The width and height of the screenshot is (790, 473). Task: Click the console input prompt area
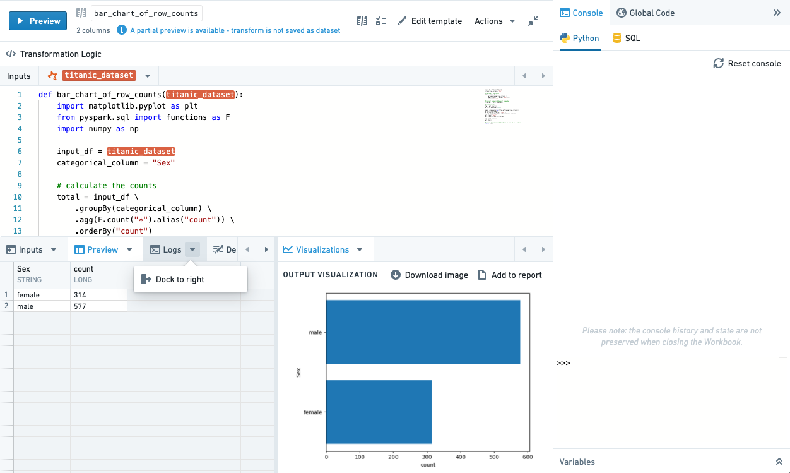click(666, 402)
